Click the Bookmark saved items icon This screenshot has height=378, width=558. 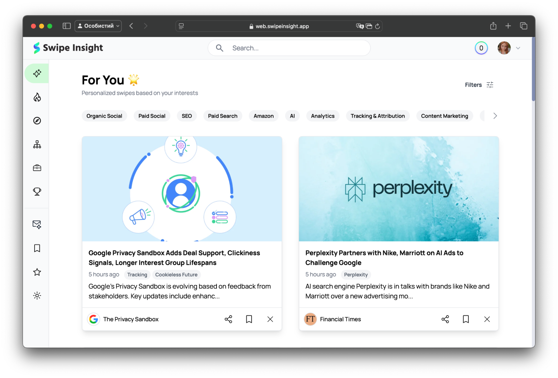[x=37, y=248]
